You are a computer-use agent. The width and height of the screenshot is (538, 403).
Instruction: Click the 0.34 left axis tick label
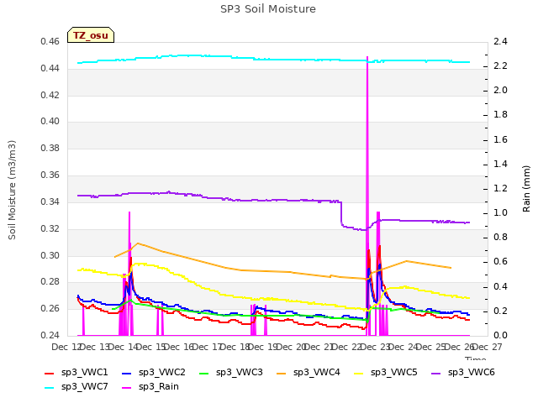[x=50, y=201]
